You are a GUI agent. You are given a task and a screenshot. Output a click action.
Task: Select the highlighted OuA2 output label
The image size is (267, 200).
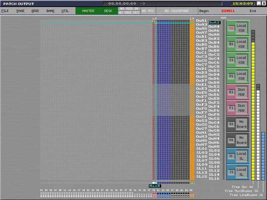tap(214, 23)
